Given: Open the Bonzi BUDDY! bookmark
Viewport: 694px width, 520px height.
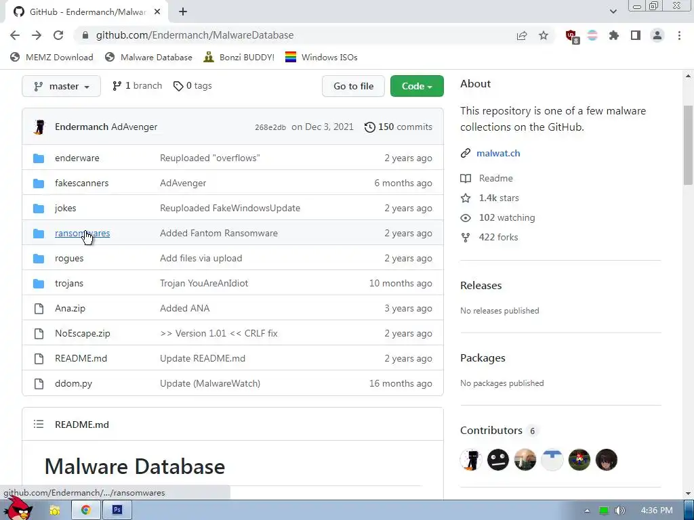Looking at the screenshot, I should [239, 58].
